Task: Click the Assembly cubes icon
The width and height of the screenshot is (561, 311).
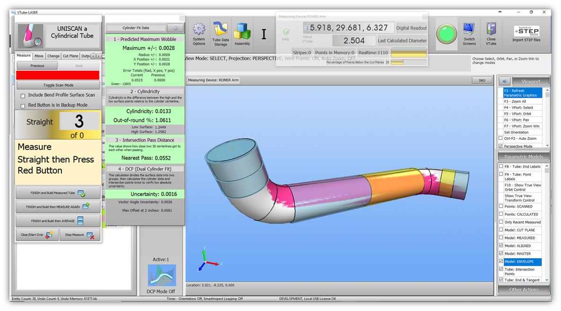Action: click(x=242, y=31)
